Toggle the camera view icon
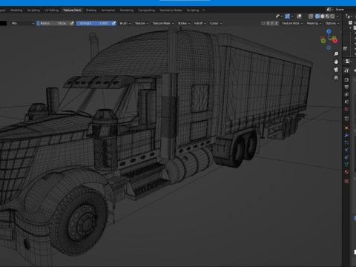356x267 pixels. pos(336,70)
